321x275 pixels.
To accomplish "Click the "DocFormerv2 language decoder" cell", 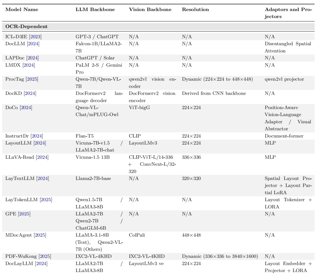I will coord(99,97).
